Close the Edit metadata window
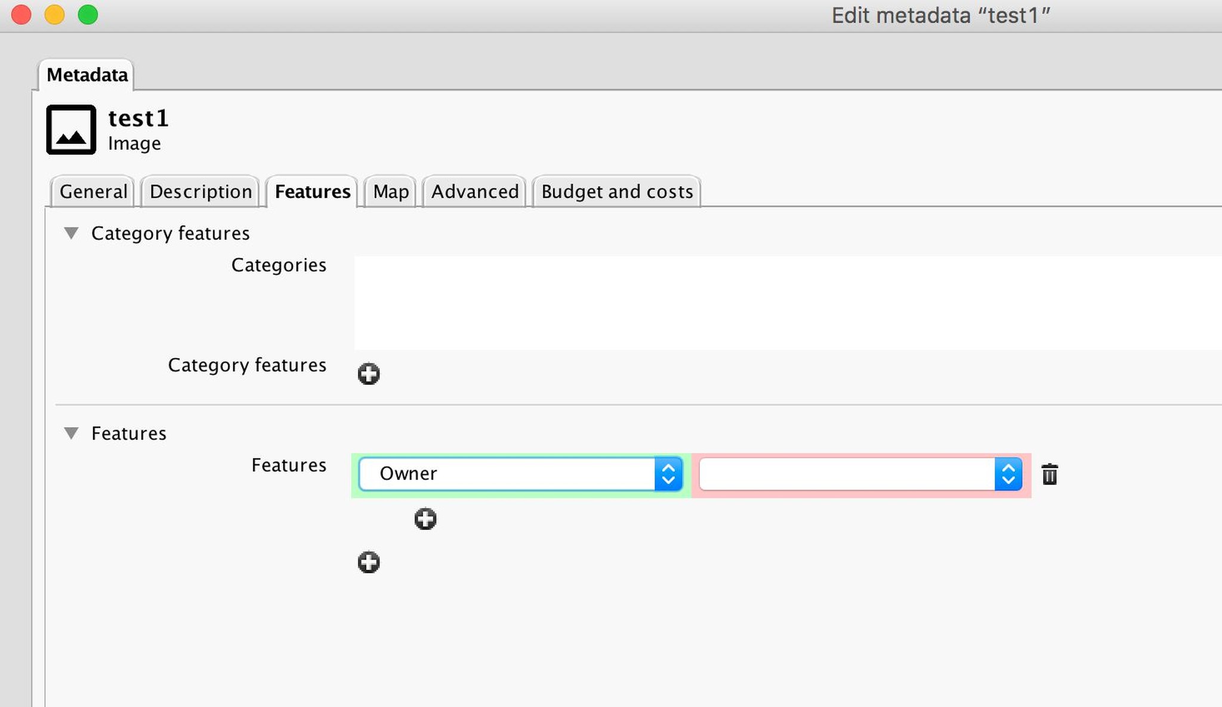 click(x=21, y=14)
